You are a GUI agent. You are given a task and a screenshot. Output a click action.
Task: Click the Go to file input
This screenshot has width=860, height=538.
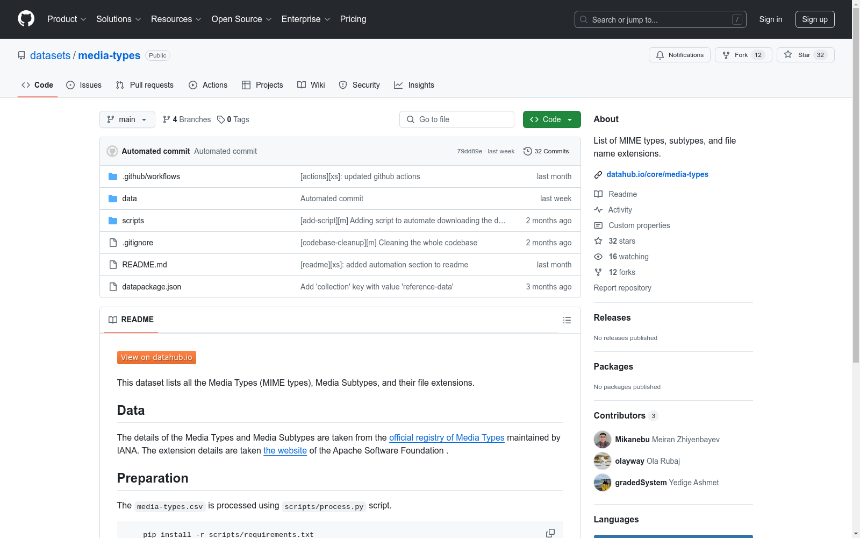(457, 119)
